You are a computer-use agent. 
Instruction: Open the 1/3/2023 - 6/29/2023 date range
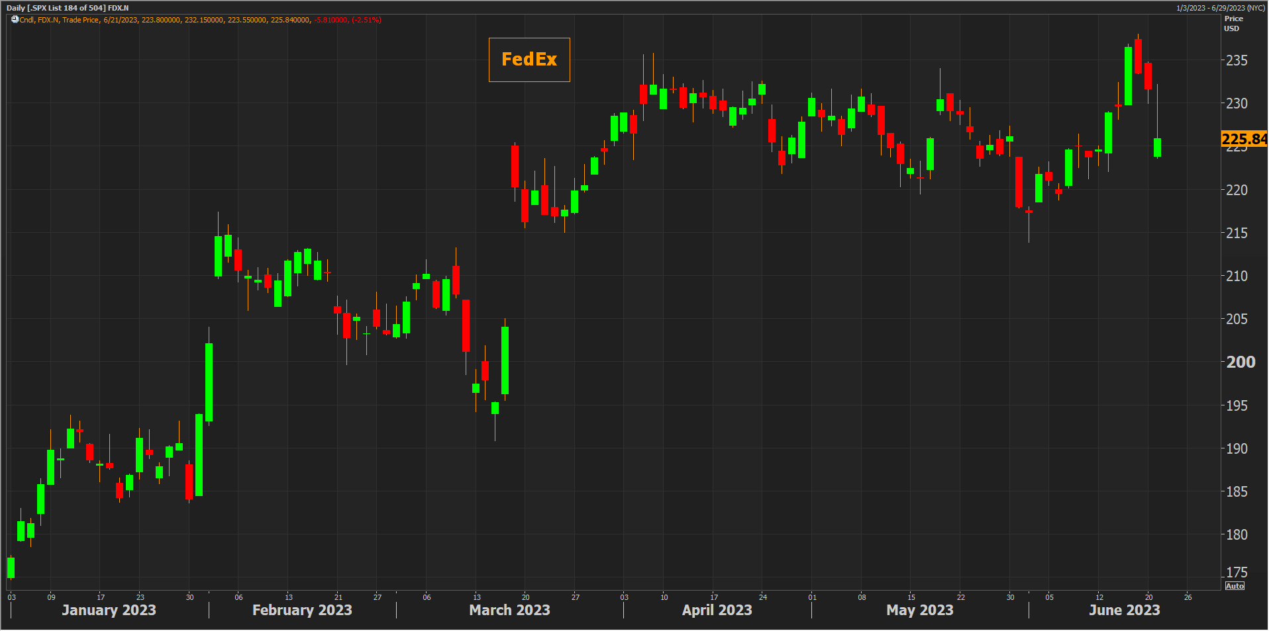tap(1220, 8)
